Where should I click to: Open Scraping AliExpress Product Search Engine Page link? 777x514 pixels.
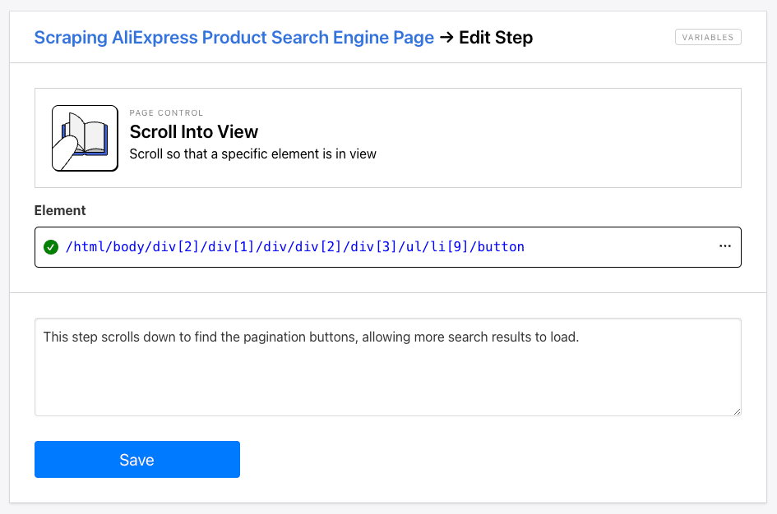pos(234,38)
